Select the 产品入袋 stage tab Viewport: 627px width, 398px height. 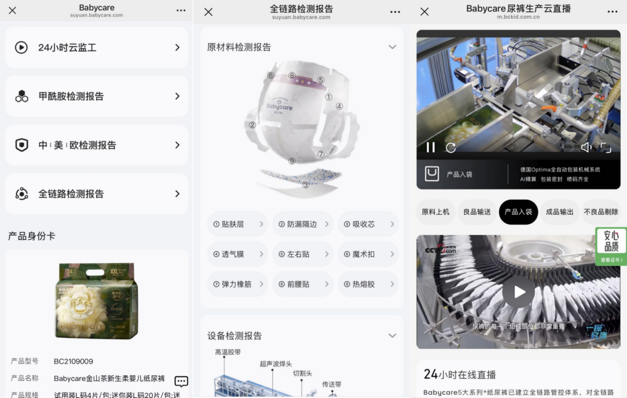click(x=518, y=212)
